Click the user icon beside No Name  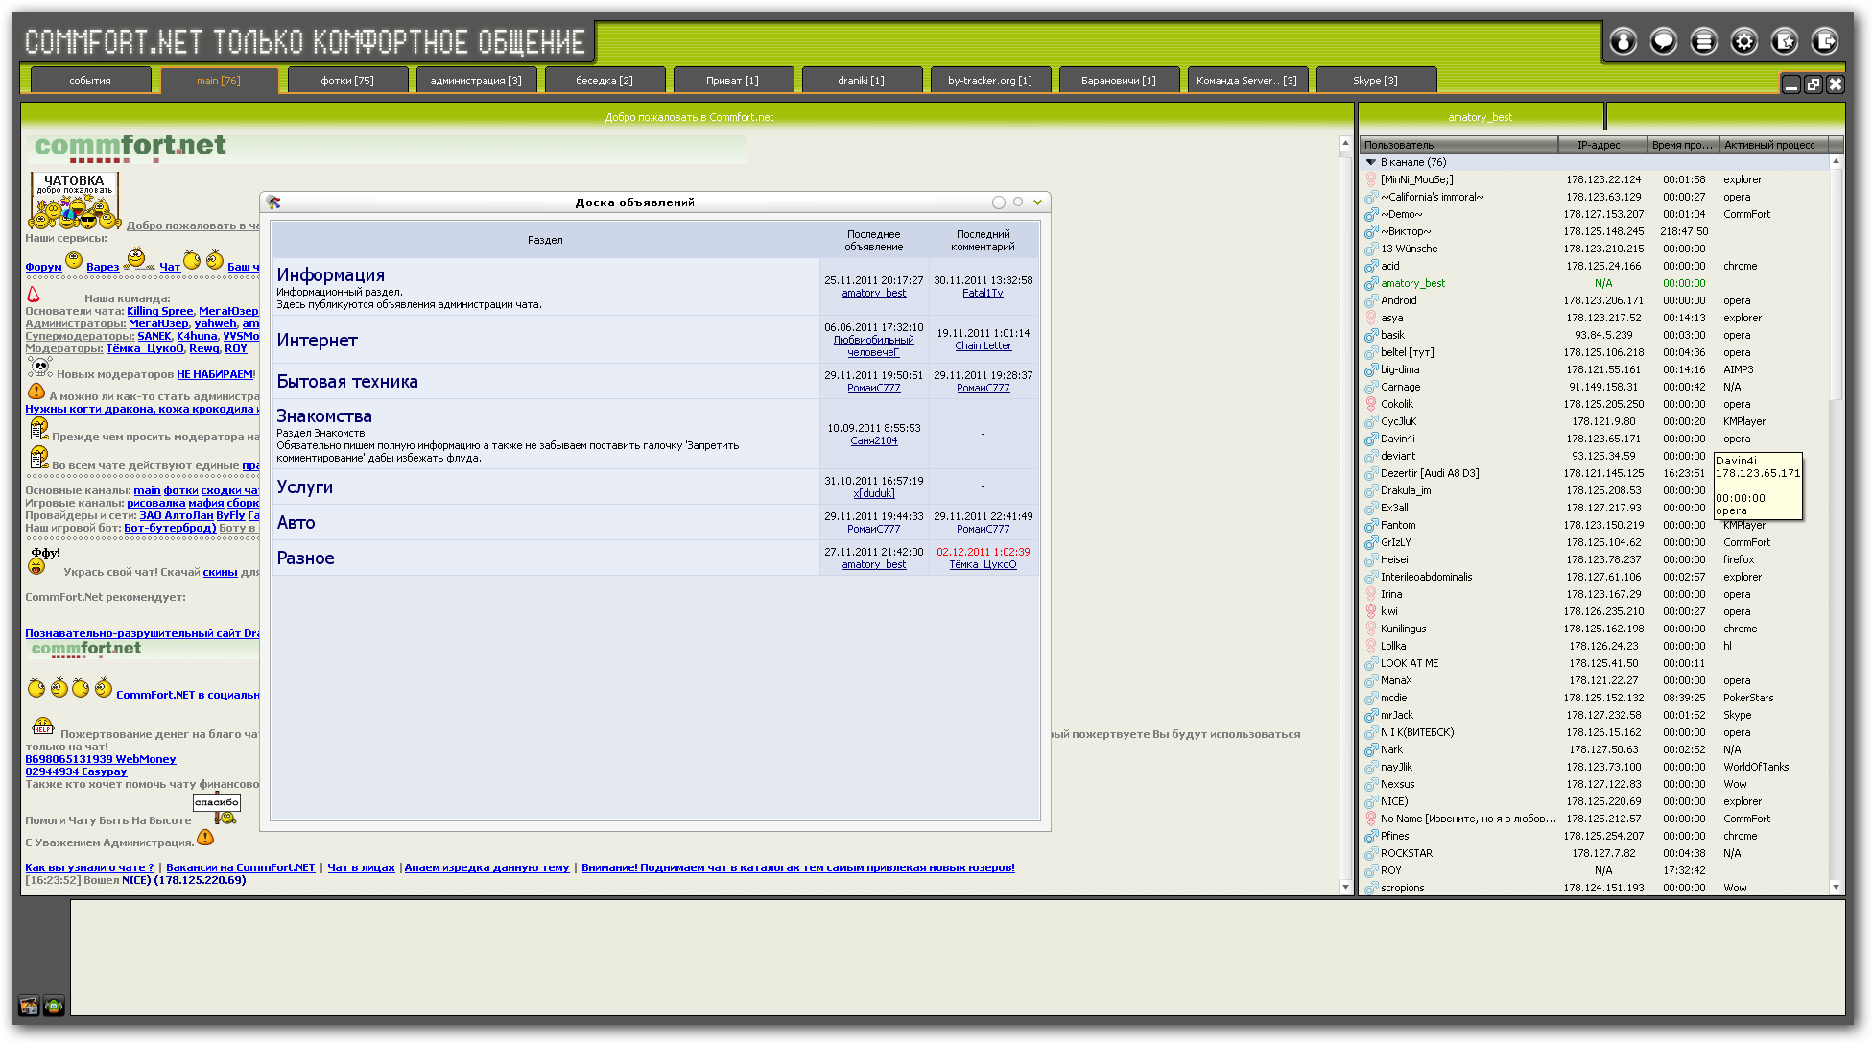click(1371, 819)
